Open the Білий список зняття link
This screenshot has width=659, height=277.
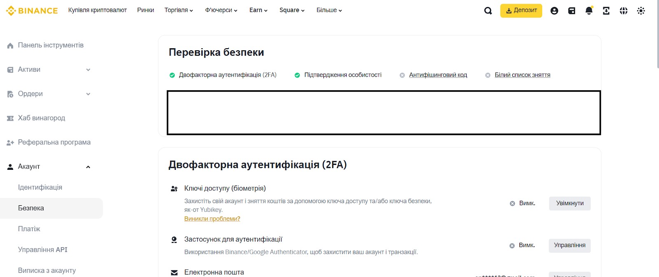click(522, 75)
